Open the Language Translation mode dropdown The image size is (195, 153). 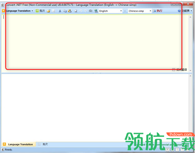point(19,11)
